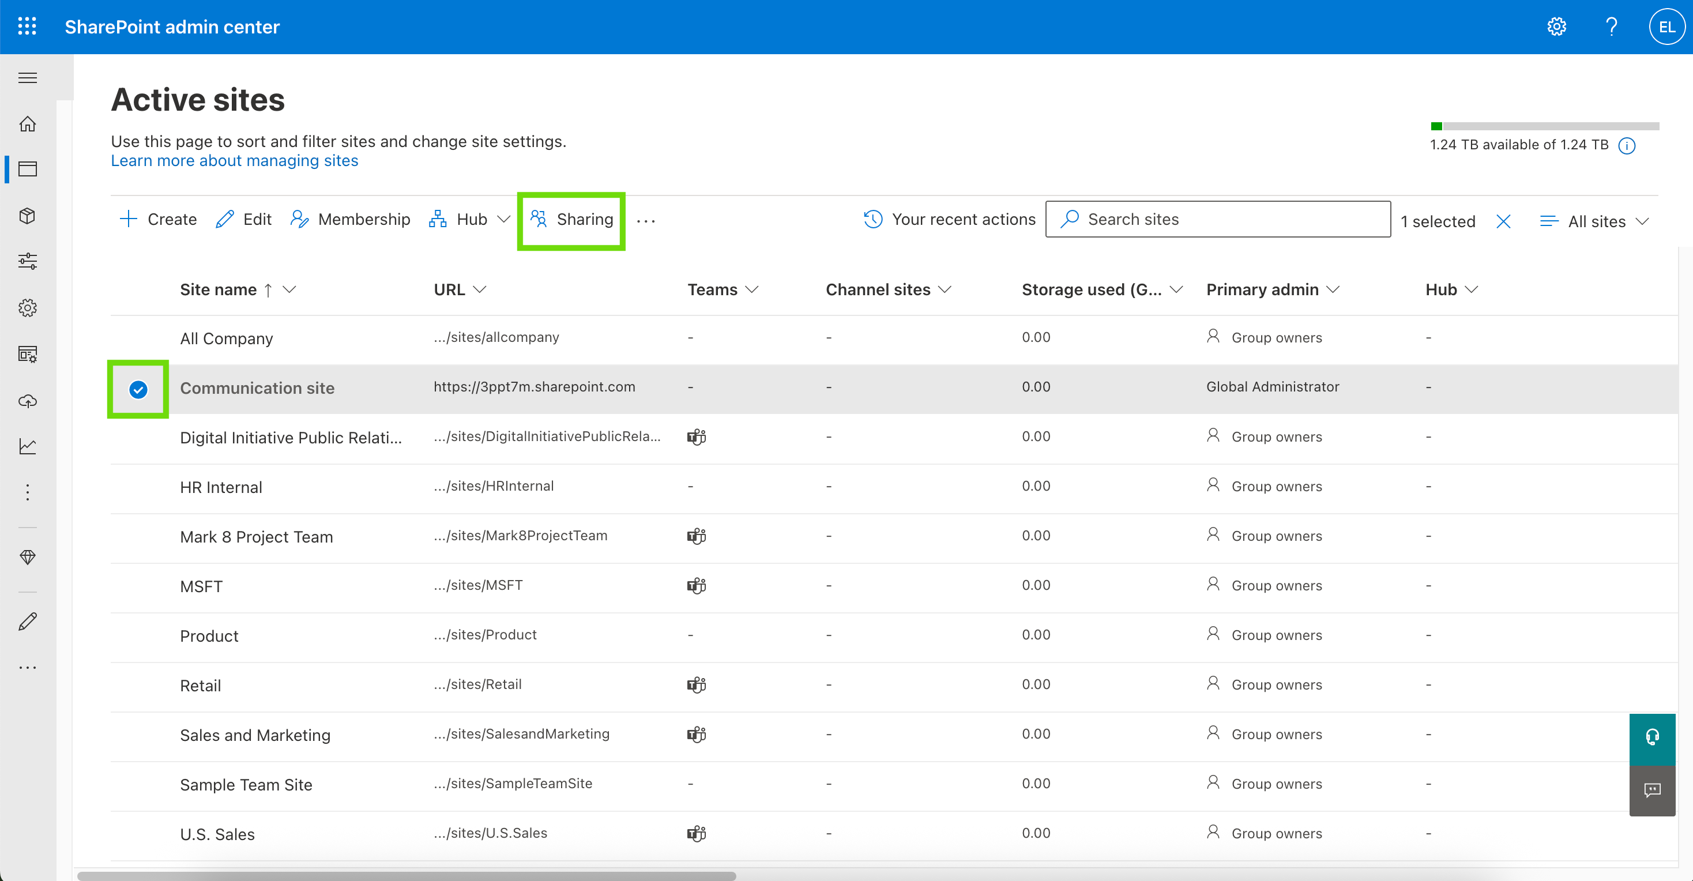
Task: Go to Home in left sidebar
Action: [x=28, y=123]
